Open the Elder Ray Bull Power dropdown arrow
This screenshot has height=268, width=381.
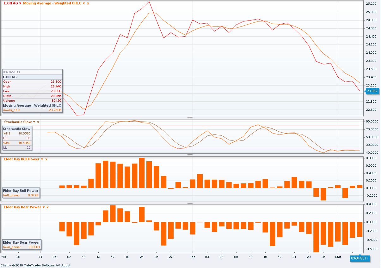42,159
